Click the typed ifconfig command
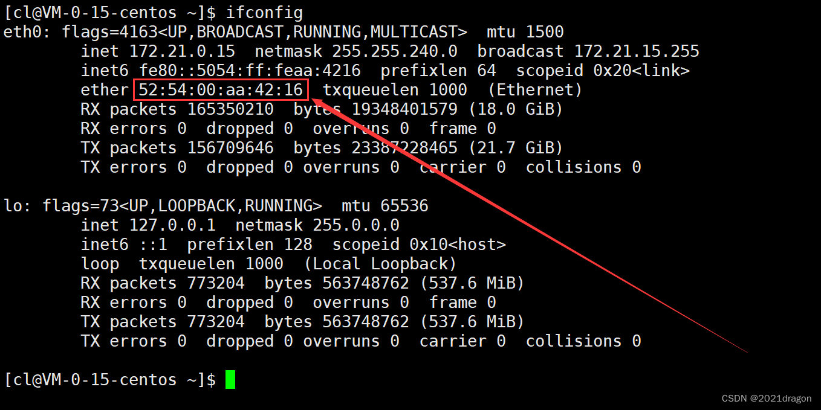The image size is (821, 410). [x=265, y=12]
